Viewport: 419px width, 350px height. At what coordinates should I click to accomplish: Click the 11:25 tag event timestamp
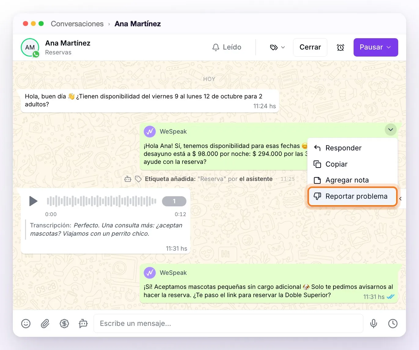coord(288,179)
